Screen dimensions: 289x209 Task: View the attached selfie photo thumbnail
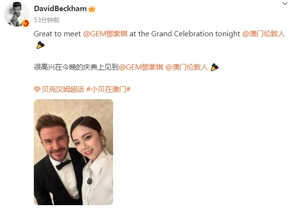tap(73, 152)
